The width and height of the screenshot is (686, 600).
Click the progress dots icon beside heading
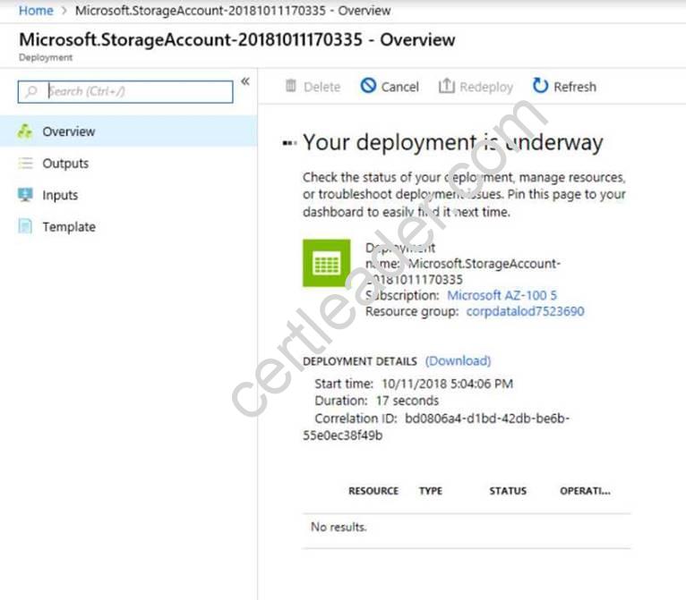[289, 143]
